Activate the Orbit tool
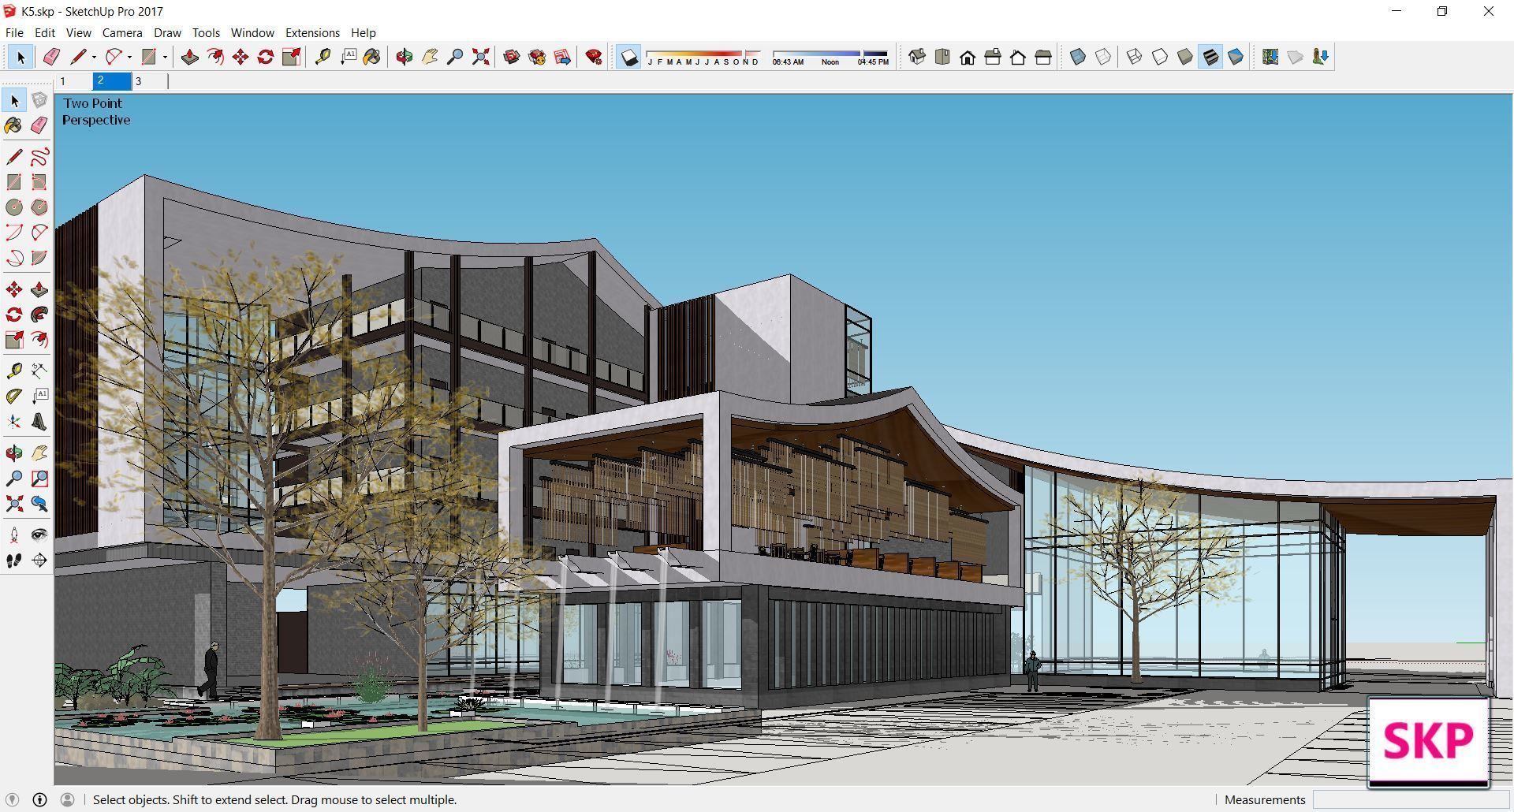 (405, 57)
